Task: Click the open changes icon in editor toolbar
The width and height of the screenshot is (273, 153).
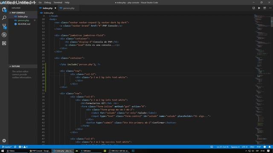Action: coord(254,8)
